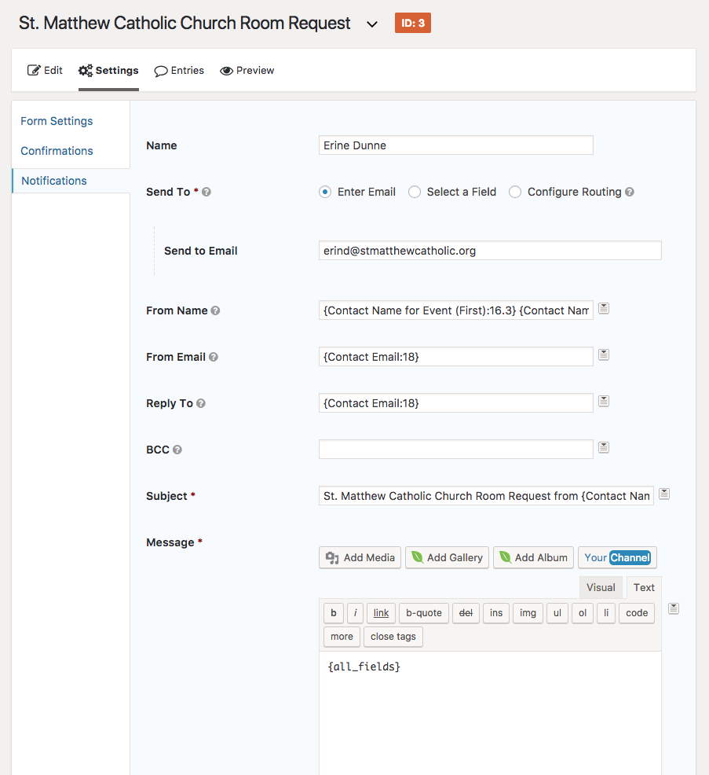Screen dimensions: 709x775
Task: Select the Configure Routing radio option
Action: click(x=515, y=192)
